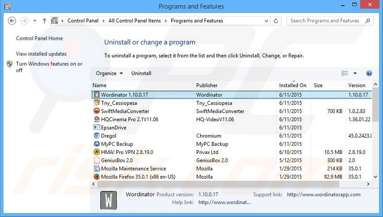Click the Uninstall toolbar button
383x217 pixels.
pos(141,73)
